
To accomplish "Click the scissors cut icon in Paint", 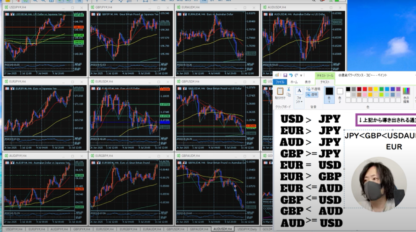I will tap(289, 89).
